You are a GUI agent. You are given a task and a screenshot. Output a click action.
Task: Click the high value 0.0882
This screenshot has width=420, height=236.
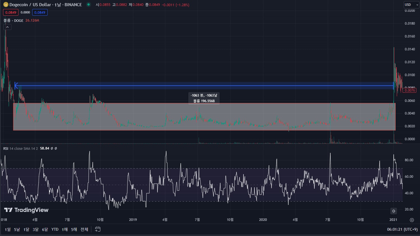point(121,5)
